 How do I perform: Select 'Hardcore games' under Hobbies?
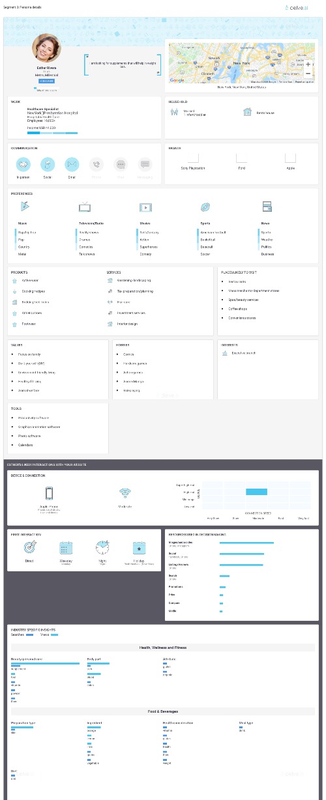point(134,363)
